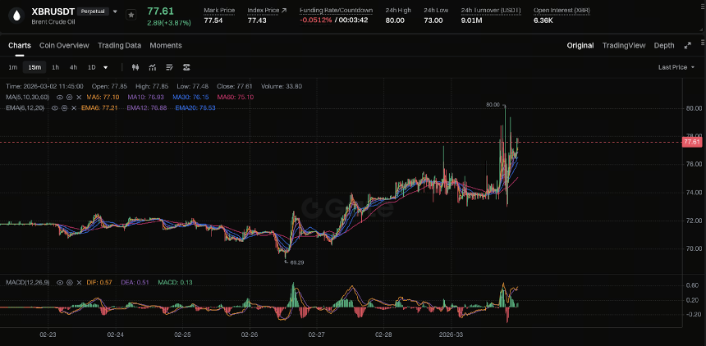This screenshot has width=706, height=346.
Task: Remove the EMA indicator with X
Action: pos(74,108)
